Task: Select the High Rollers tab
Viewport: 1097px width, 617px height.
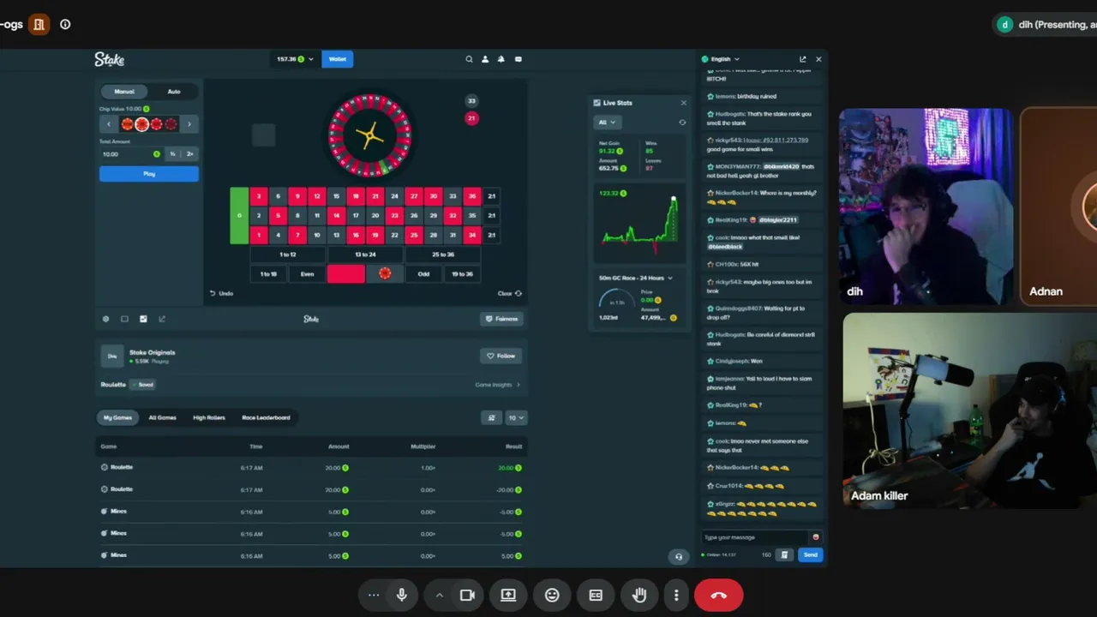Action: (209, 417)
